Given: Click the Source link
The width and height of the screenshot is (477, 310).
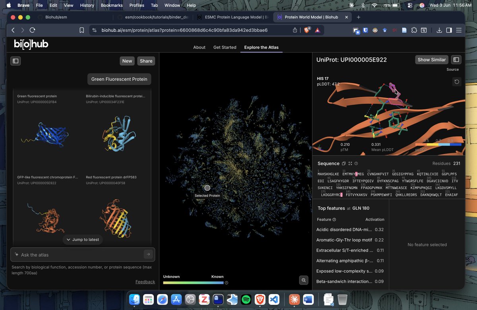Looking at the screenshot, I should pos(452,70).
